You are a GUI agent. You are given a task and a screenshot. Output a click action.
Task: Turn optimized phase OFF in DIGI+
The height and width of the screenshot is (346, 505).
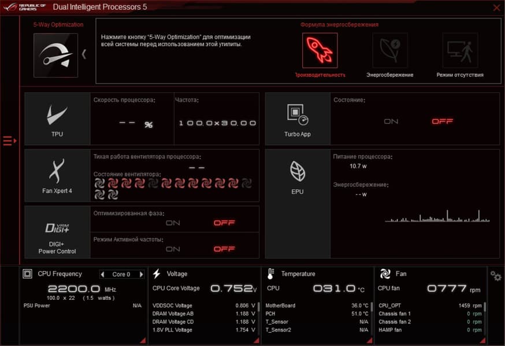225,223
